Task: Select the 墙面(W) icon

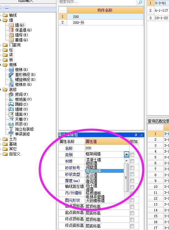Action: [11, 114]
